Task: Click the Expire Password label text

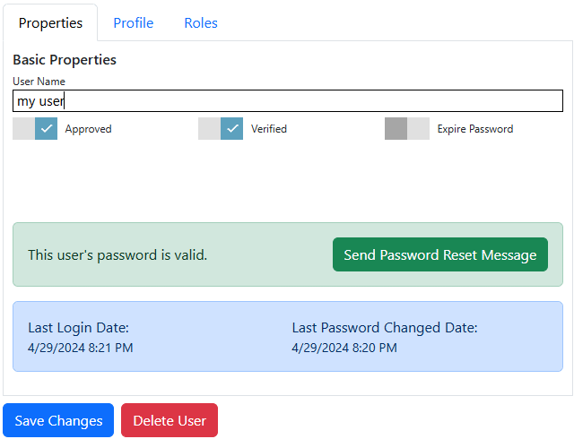Action: coord(474,129)
